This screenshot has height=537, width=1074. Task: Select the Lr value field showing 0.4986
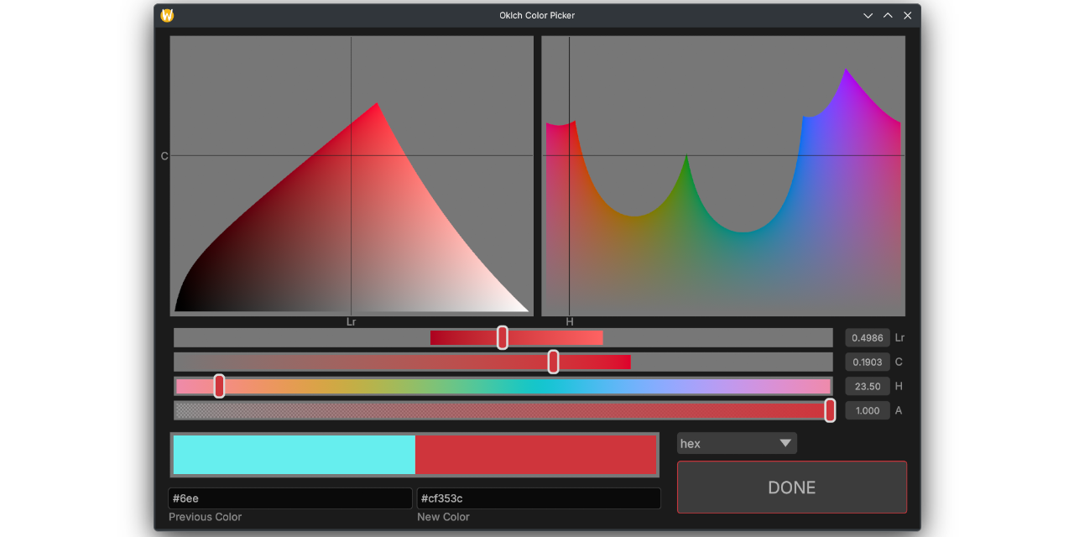click(x=868, y=337)
